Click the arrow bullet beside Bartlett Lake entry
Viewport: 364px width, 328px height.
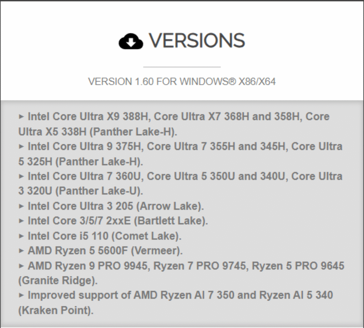pyautogui.click(x=21, y=221)
